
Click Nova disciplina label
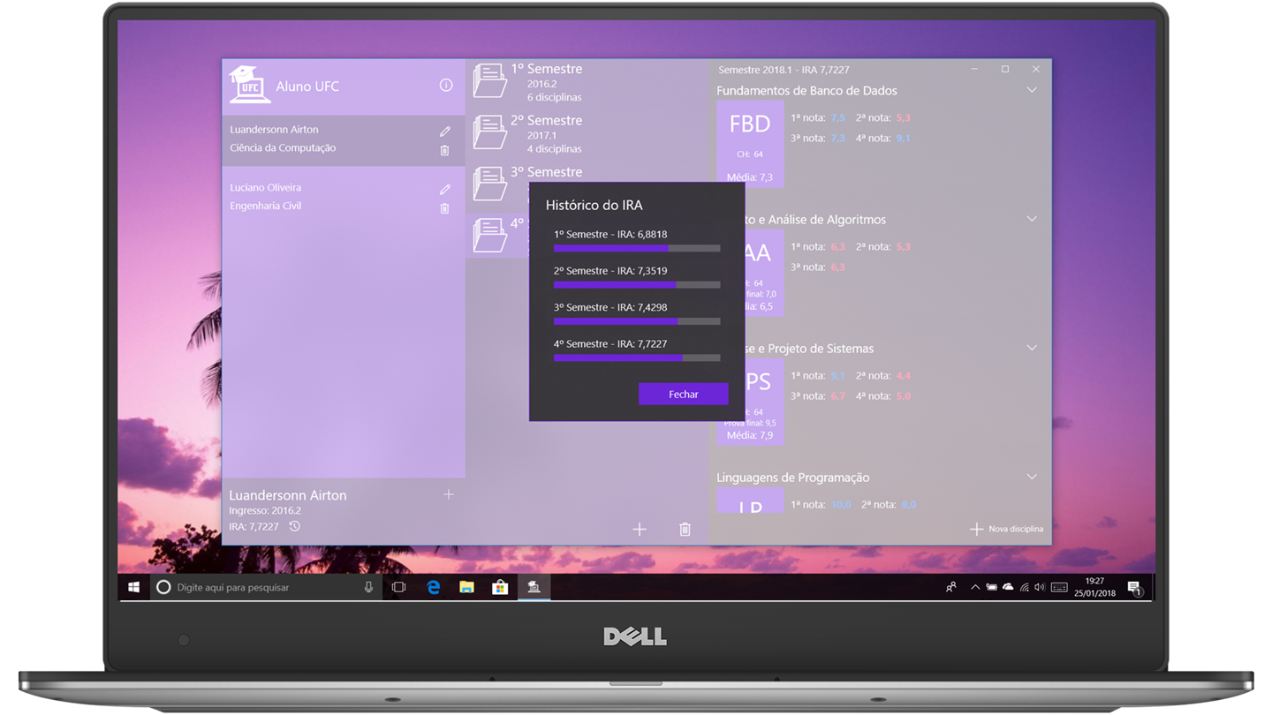click(1016, 529)
